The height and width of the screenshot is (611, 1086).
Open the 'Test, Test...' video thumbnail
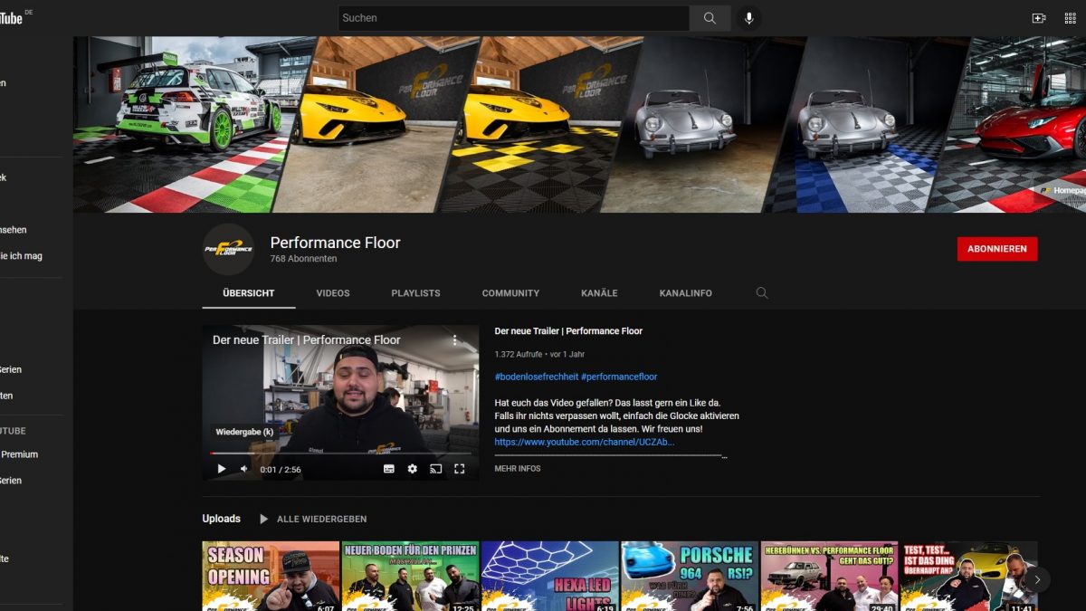coord(969,576)
